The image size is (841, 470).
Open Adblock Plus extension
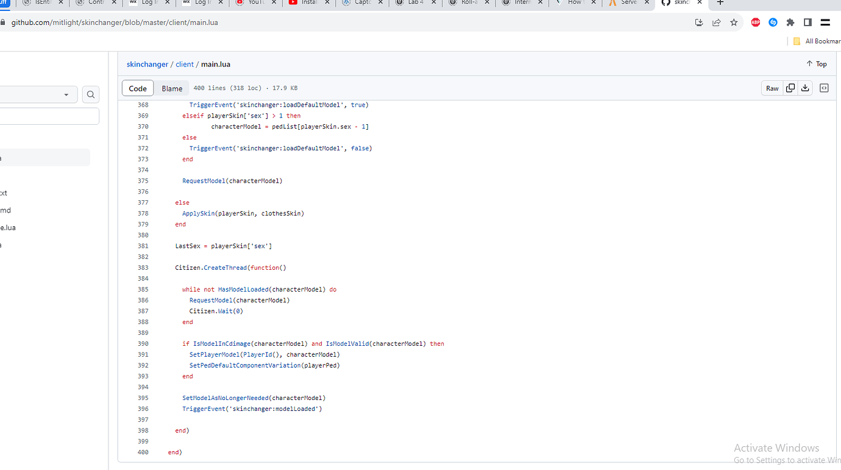756,22
